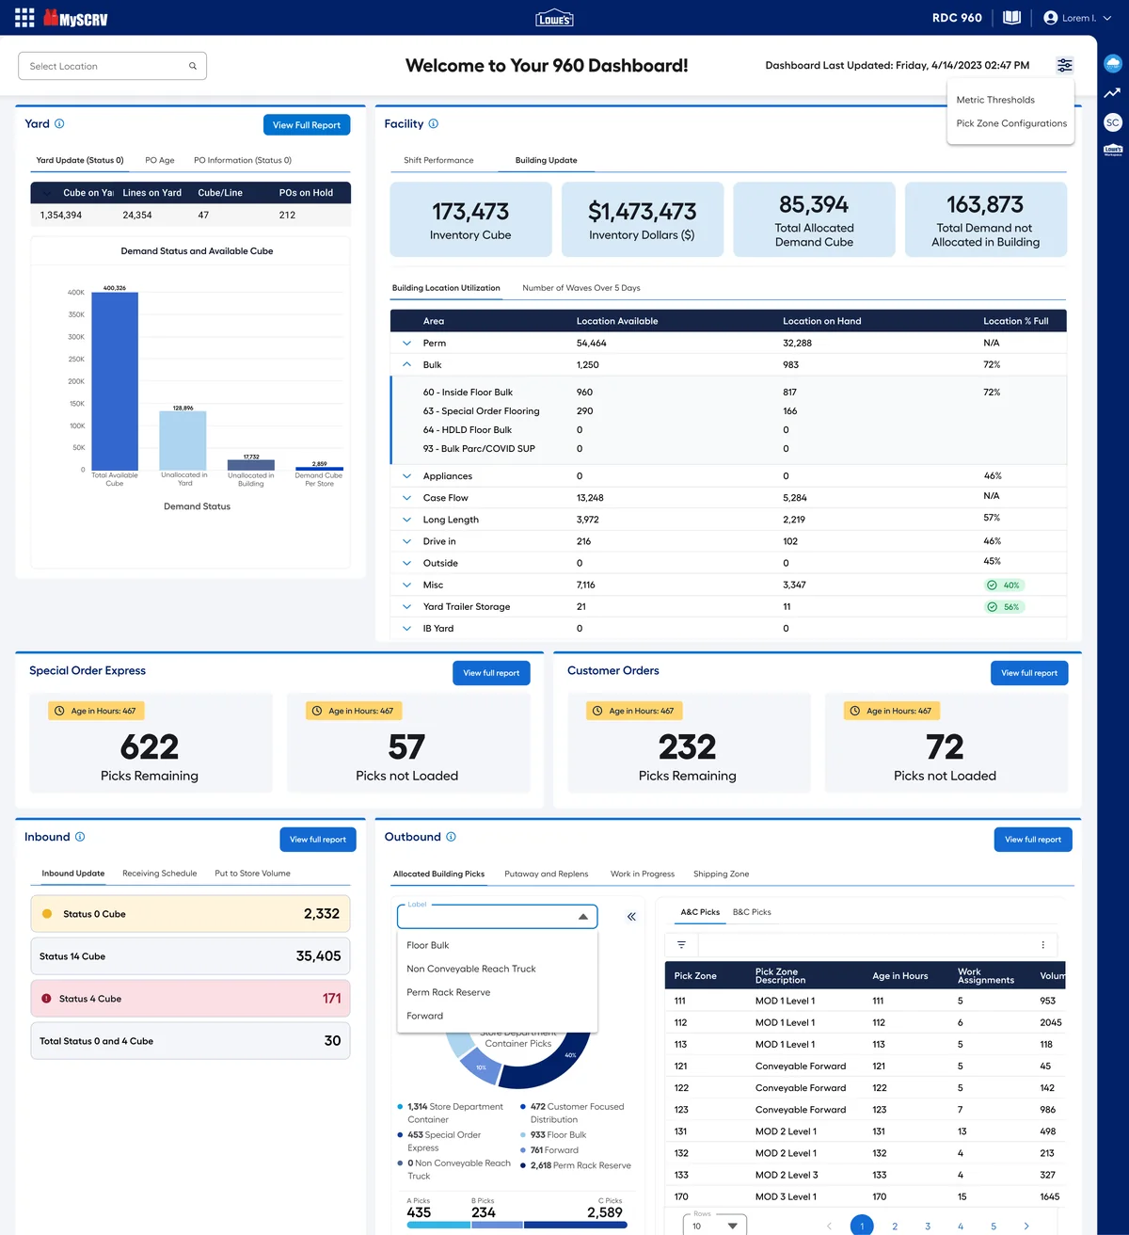Click View Full Report in Yard panel
The width and height of the screenshot is (1129, 1235).
coord(307,125)
